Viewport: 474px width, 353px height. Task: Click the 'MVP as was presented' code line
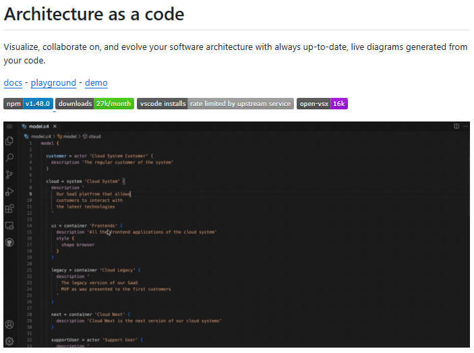[x=116, y=289]
